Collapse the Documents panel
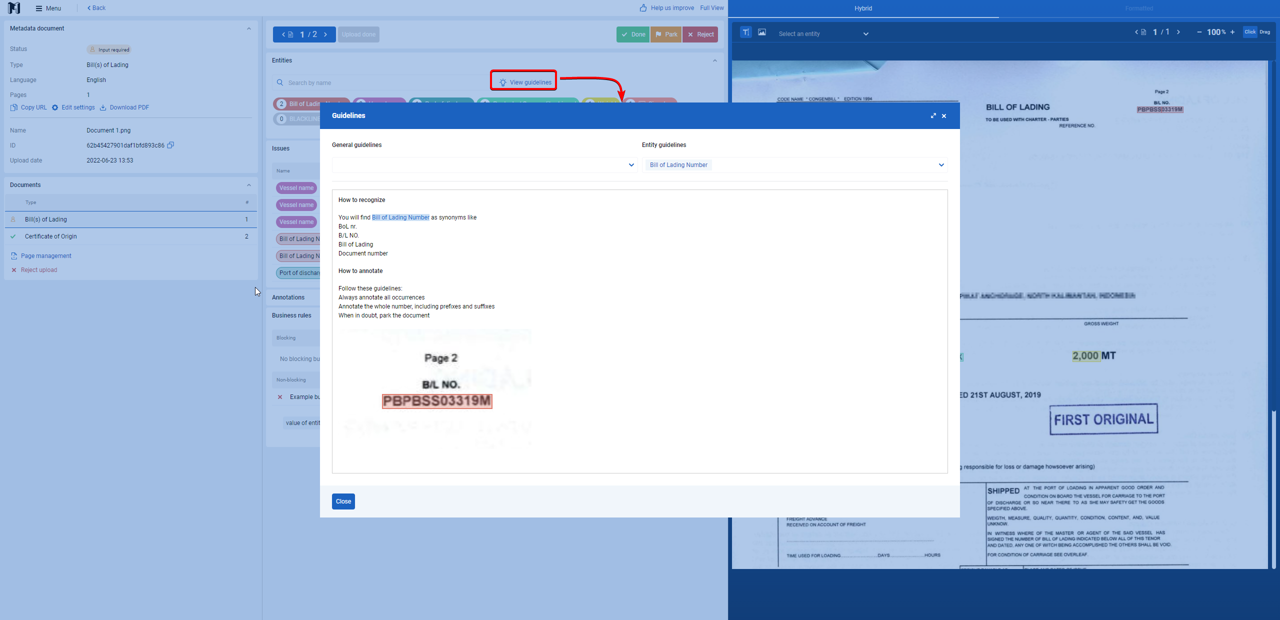 249,185
